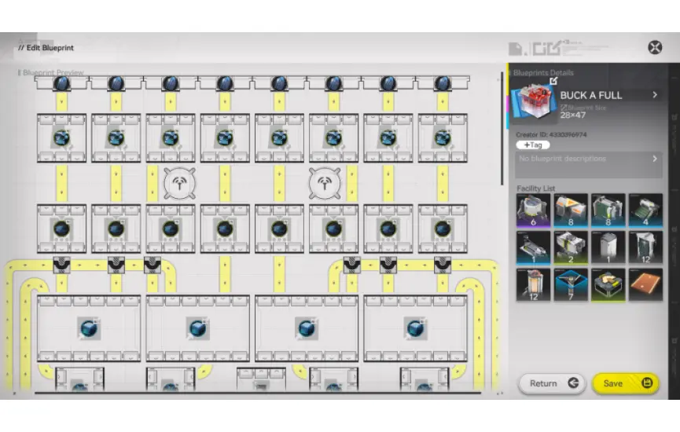Click the facility icon left of orange panel
Viewport: 680px width, 432px height.
608,285
